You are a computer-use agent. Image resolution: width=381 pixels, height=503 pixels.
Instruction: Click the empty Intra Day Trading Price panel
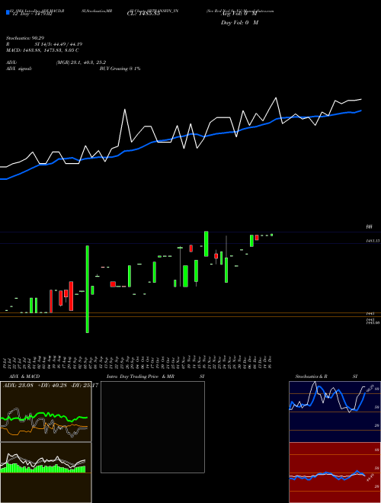[152, 427]
